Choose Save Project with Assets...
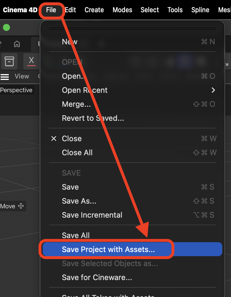Screen dimensions: 231x297 tap(132, 249)
